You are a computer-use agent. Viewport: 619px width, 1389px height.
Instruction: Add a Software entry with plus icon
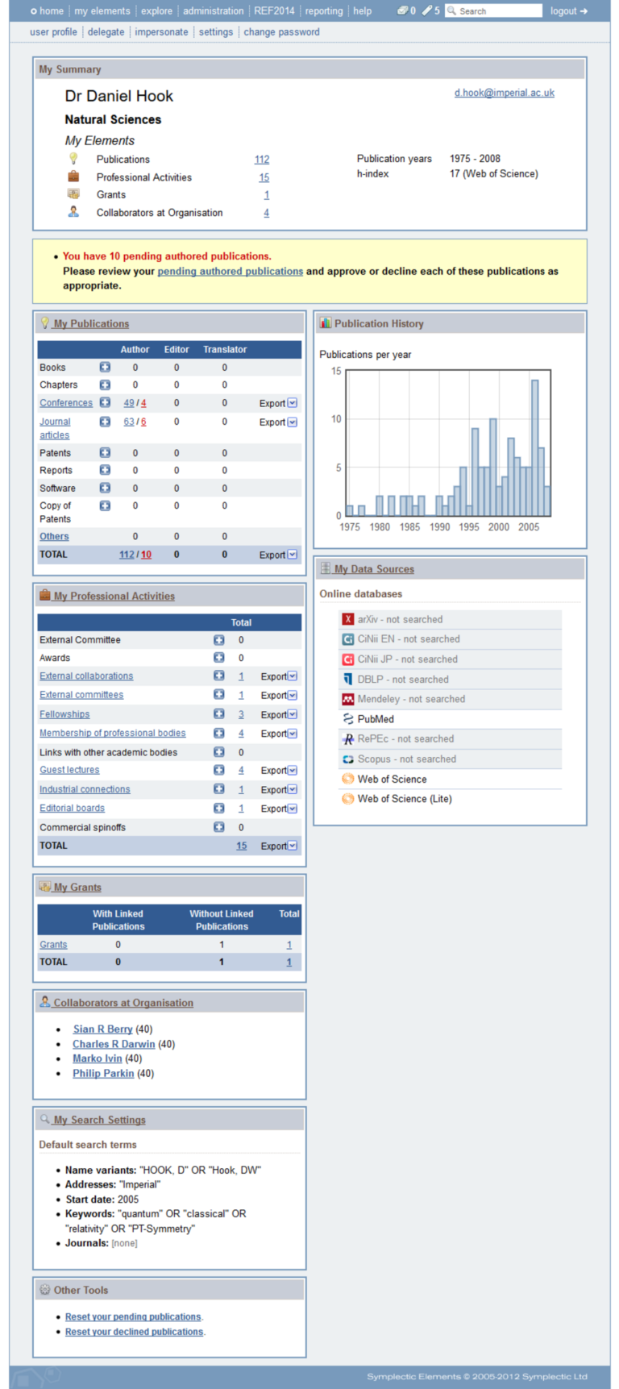pos(105,488)
